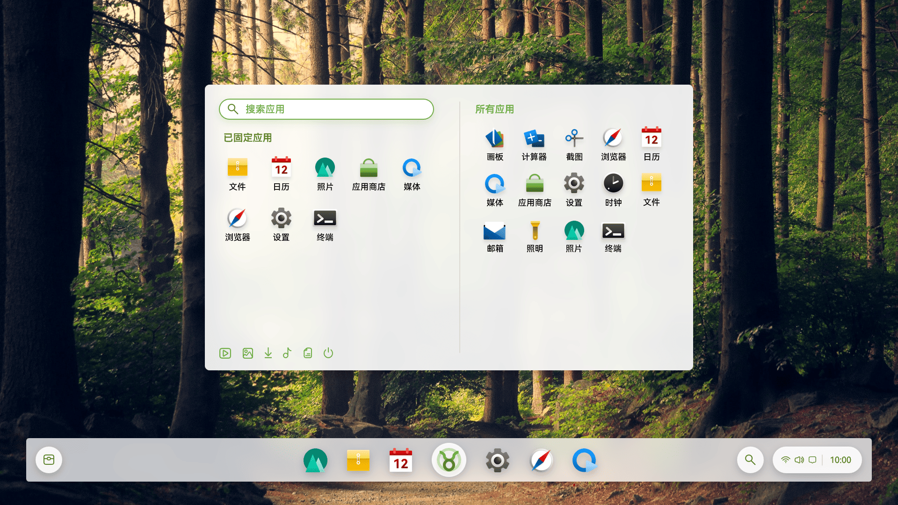The width and height of the screenshot is (898, 505).
Task: Open taskbar search magnifier button
Action: tap(750, 460)
